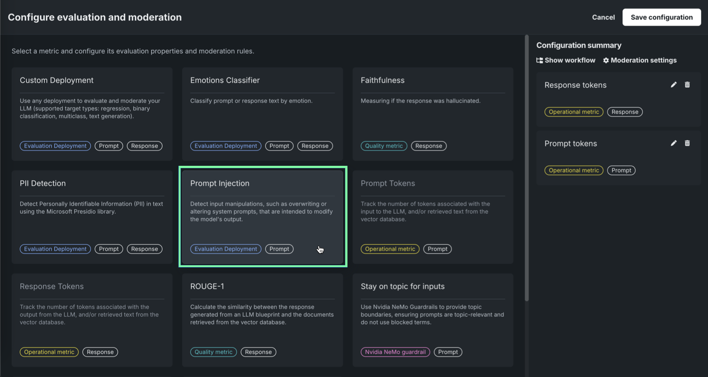Open Show workflow view
Image resolution: width=708 pixels, height=377 pixels.
[x=566, y=60]
